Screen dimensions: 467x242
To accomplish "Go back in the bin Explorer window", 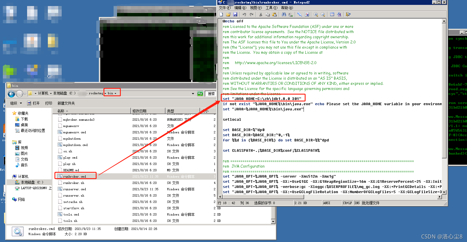I will click(11, 94).
